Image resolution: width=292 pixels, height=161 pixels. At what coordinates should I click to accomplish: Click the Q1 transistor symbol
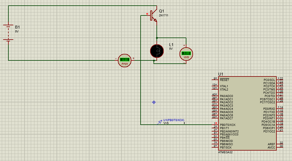point(153,16)
